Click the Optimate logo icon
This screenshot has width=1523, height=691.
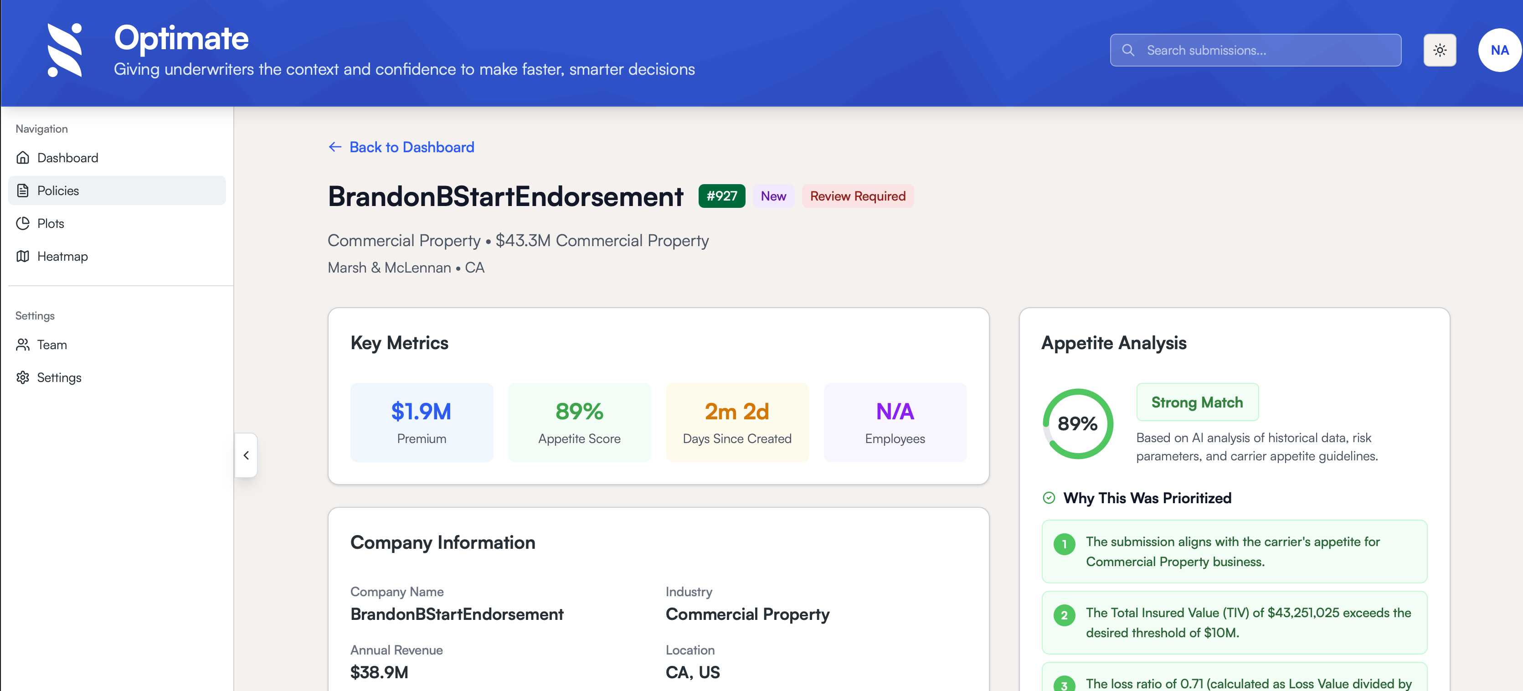pyautogui.click(x=64, y=50)
